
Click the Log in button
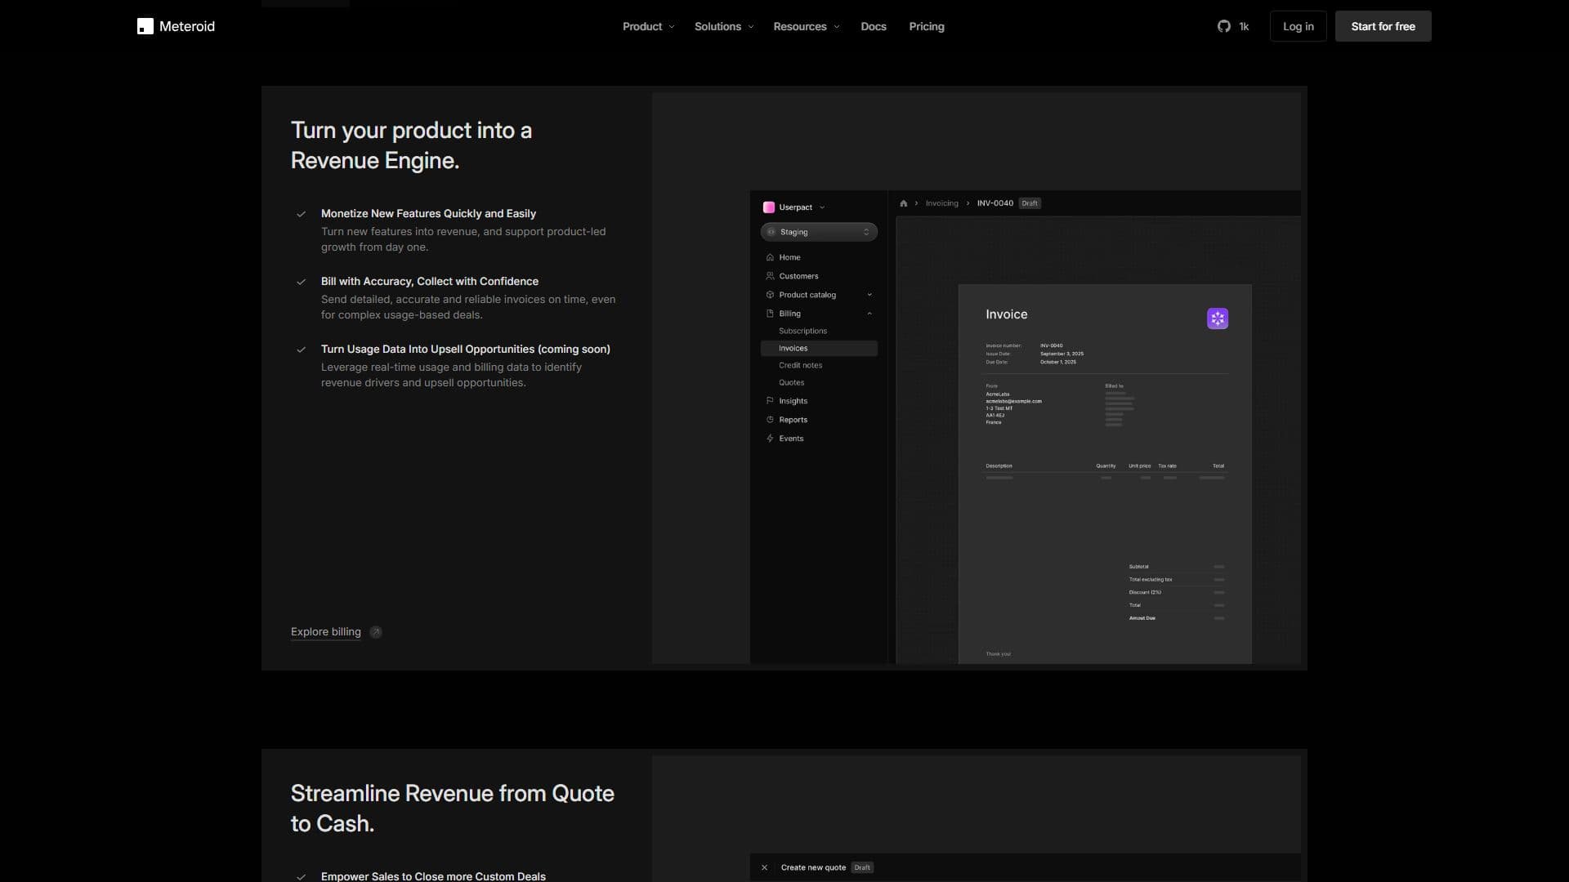click(1299, 26)
